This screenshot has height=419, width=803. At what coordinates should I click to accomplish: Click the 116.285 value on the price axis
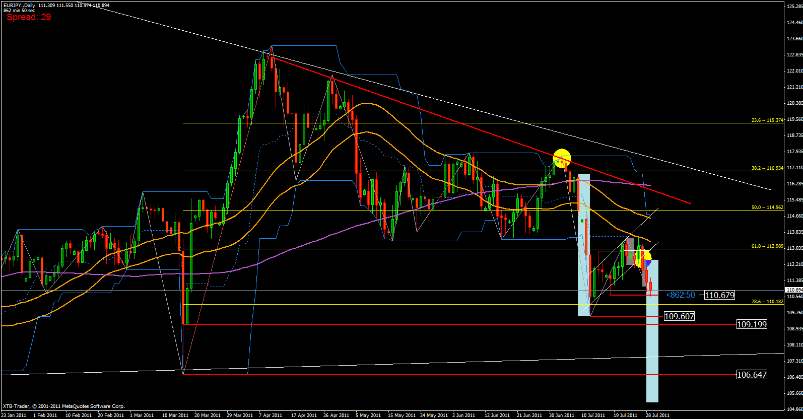(794, 184)
